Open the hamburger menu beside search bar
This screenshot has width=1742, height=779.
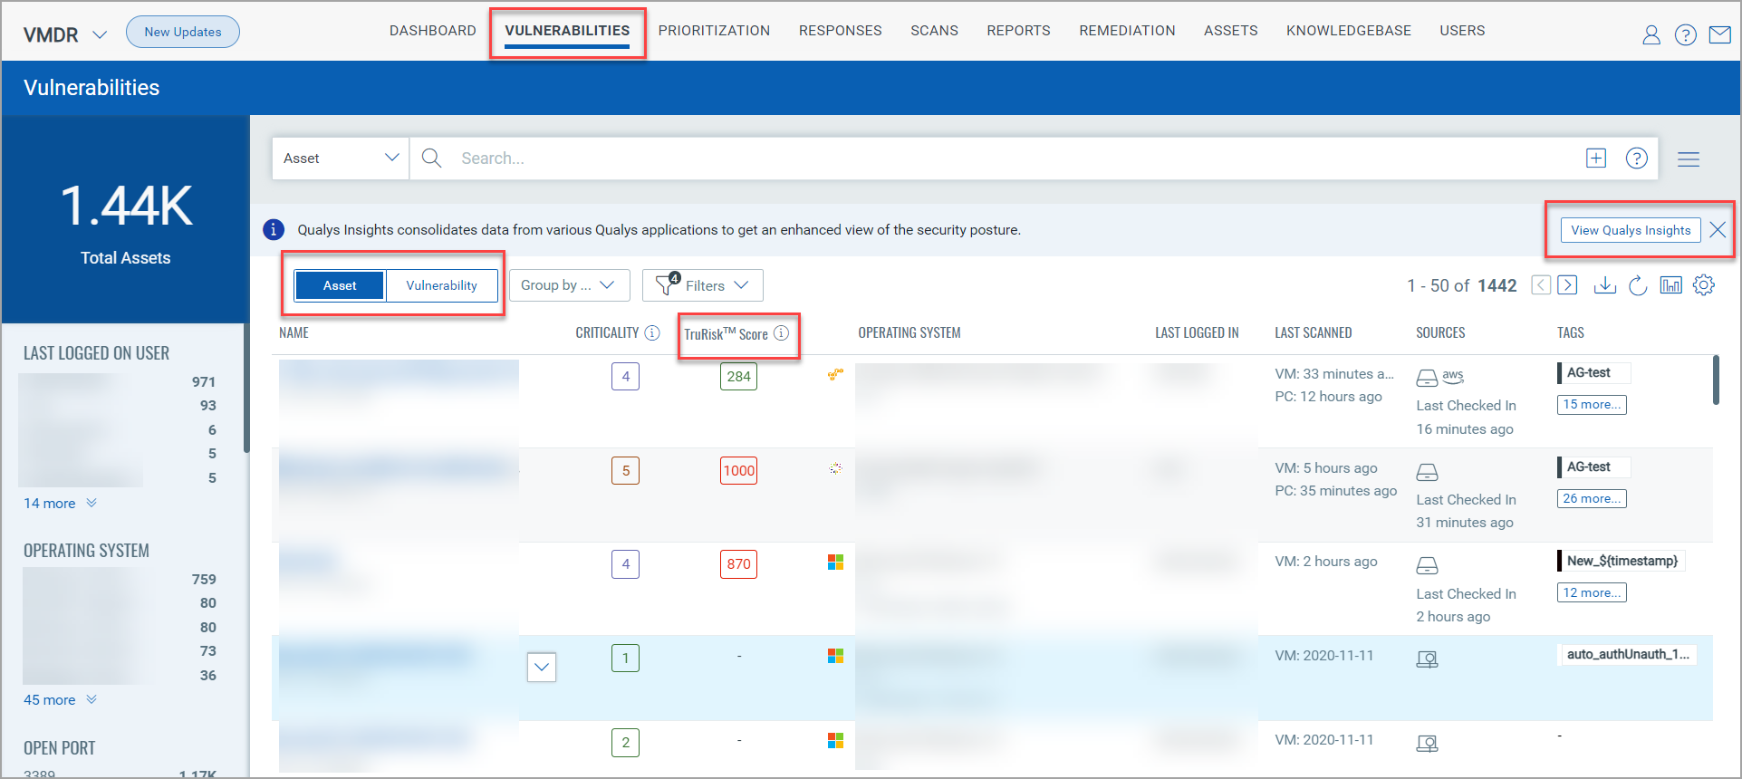tap(1689, 159)
